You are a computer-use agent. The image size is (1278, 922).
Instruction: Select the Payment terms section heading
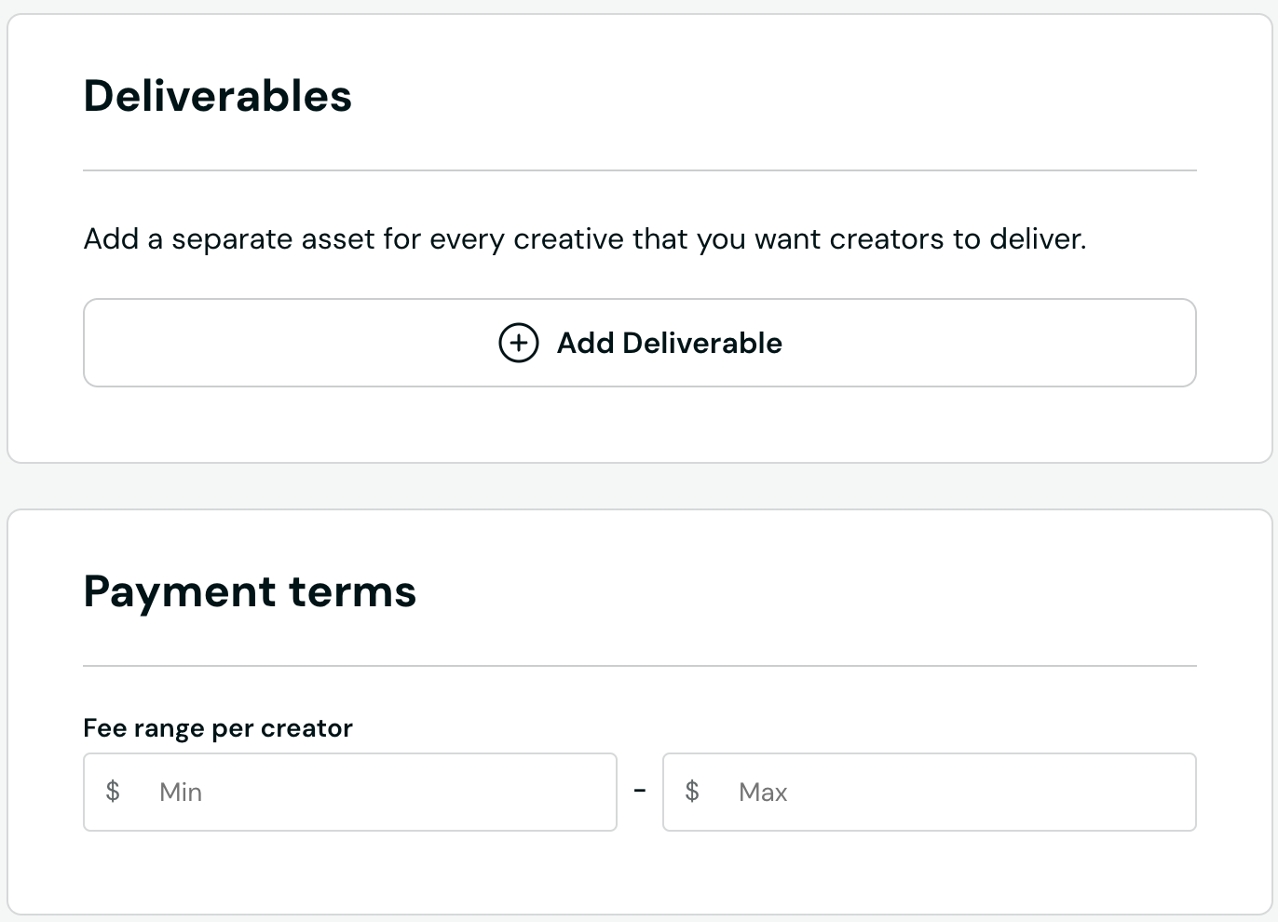(x=250, y=590)
